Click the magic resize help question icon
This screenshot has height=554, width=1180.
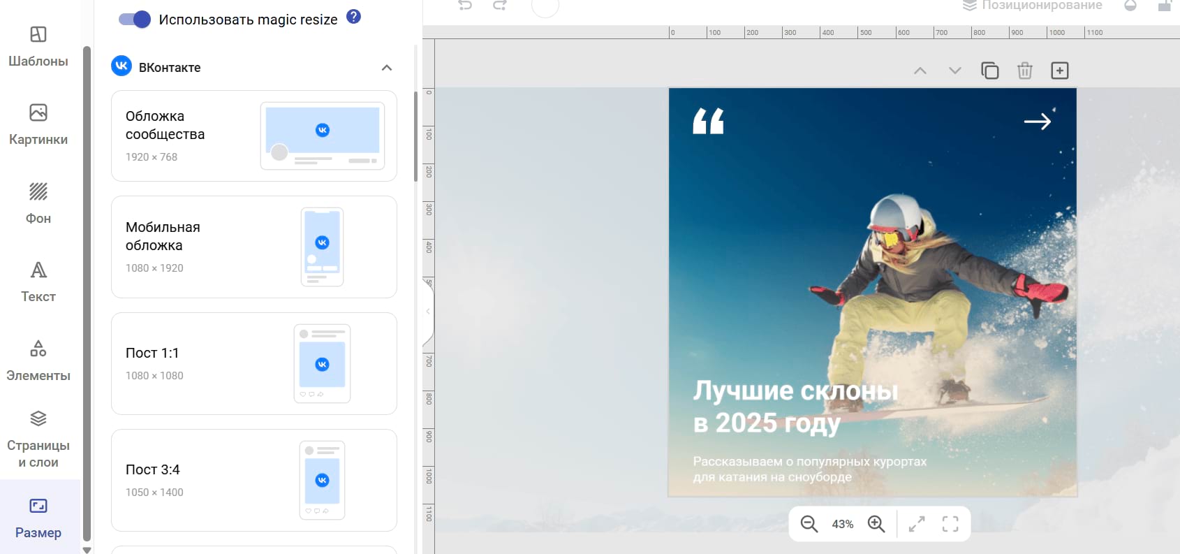[354, 16]
